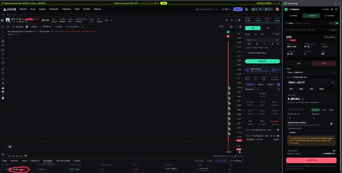The width and height of the screenshot is (342, 173).
Task: Click the edit pencil beside quick amounts
Action: pyautogui.click(x=278, y=44)
